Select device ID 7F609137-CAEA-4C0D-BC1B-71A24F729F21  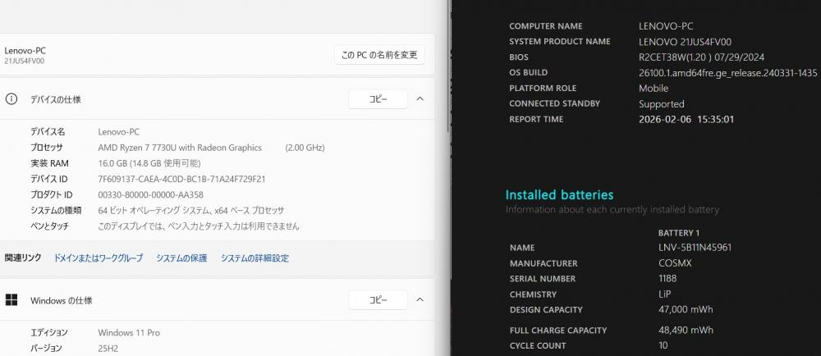pyautogui.click(x=181, y=179)
